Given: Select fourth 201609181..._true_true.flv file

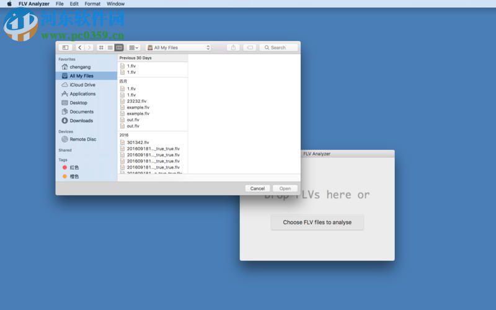Looking at the screenshot, I should (153, 167).
